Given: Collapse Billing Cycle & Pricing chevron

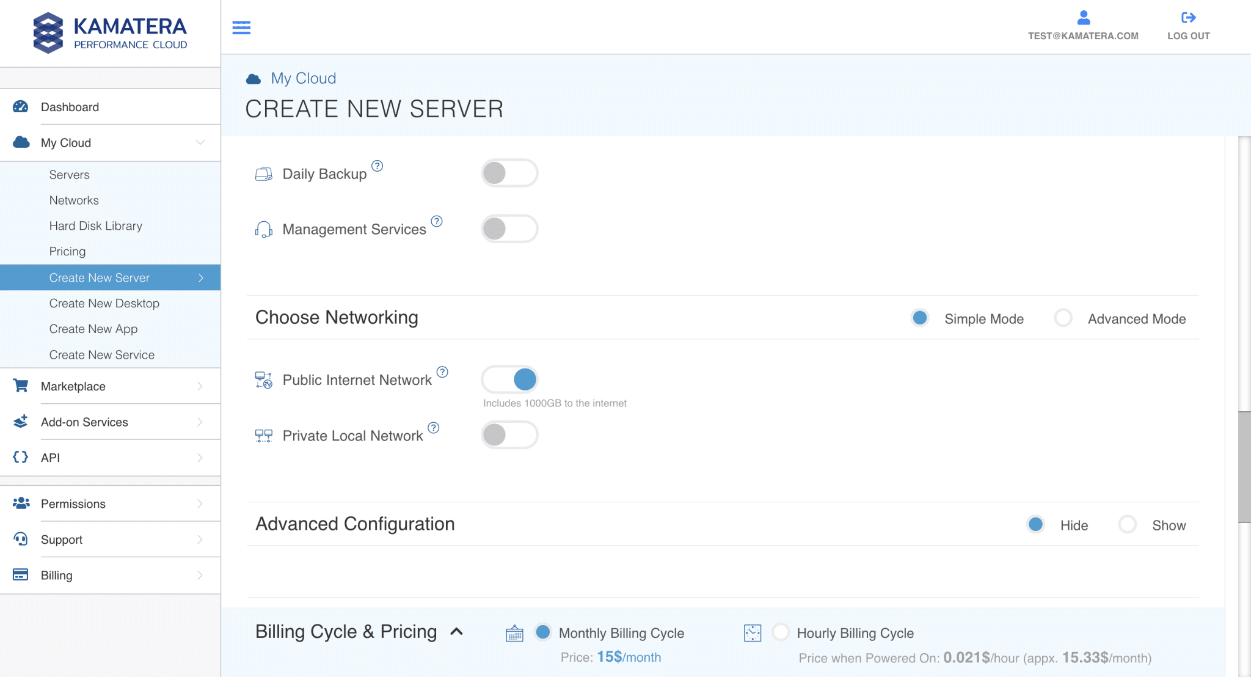Looking at the screenshot, I should click(x=456, y=632).
